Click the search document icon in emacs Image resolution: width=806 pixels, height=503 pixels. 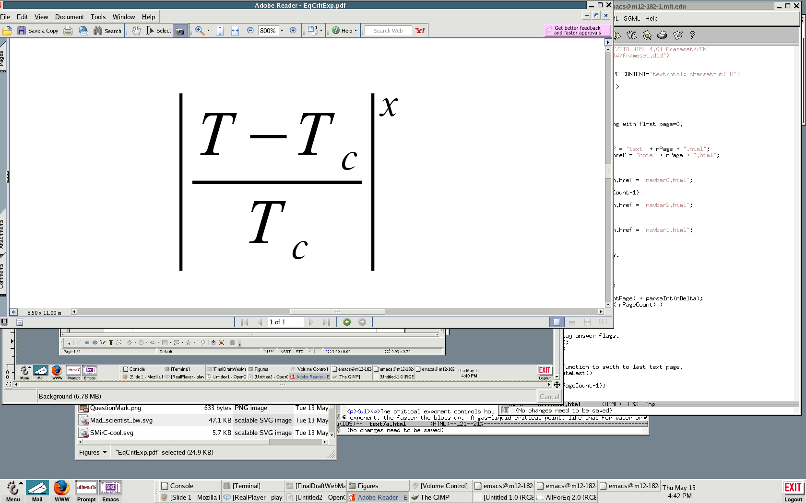tap(647, 35)
